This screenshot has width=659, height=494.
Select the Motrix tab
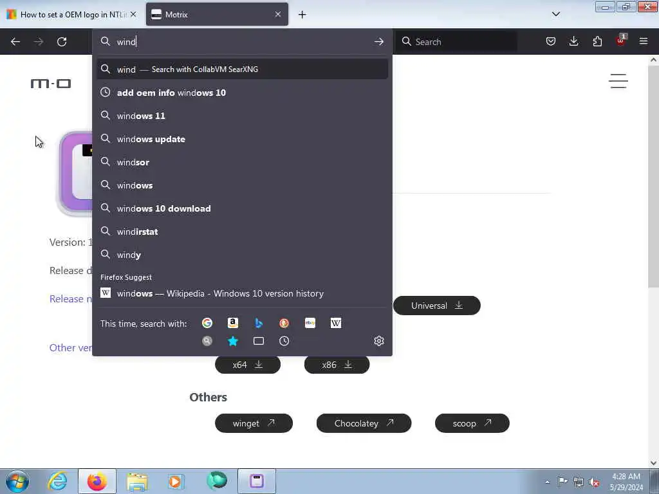(217, 14)
